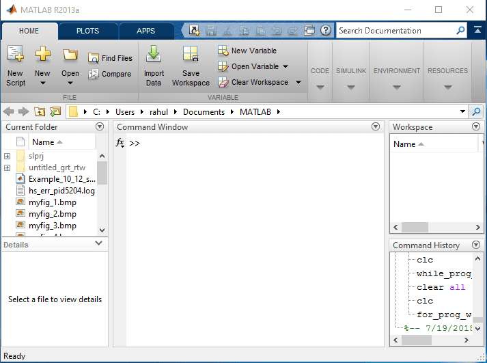The width and height of the screenshot is (487, 363).
Task: Click the Save Workspace icon
Action: click(x=191, y=55)
